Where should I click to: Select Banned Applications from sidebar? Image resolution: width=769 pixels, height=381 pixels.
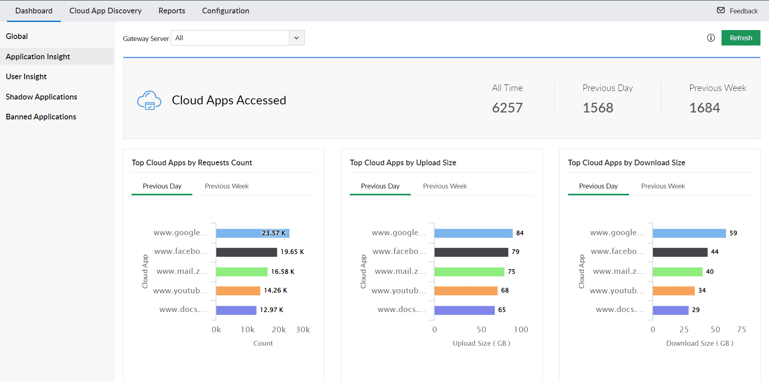tap(41, 117)
